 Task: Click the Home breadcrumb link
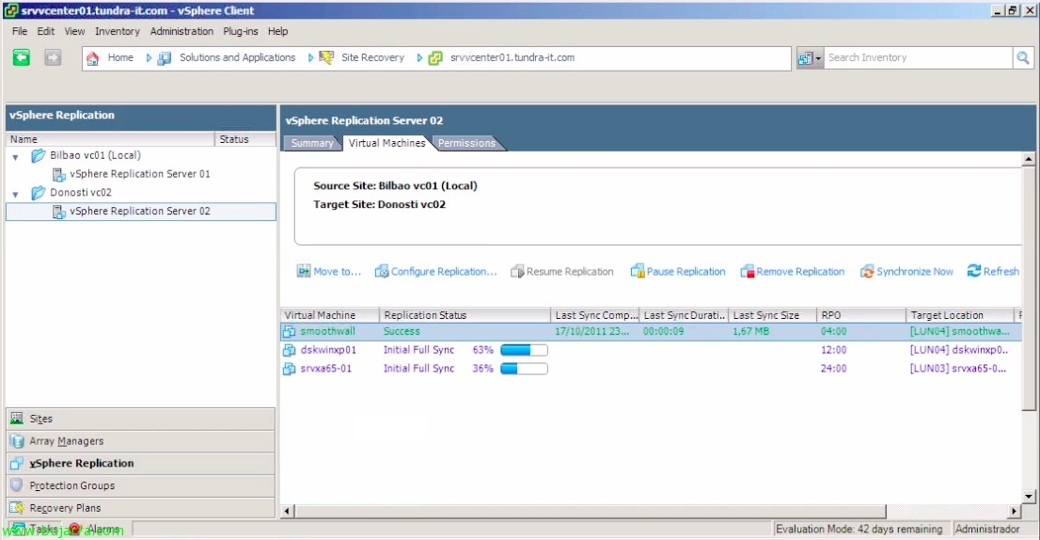[x=120, y=57]
